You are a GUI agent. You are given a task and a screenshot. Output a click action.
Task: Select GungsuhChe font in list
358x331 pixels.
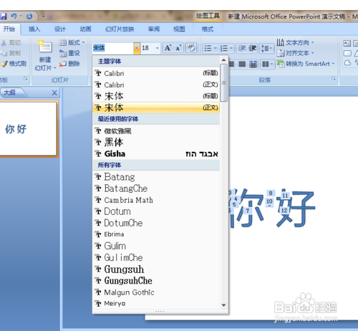click(x=156, y=280)
